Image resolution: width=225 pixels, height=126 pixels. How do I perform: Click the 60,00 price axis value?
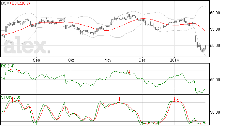click(215, 13)
